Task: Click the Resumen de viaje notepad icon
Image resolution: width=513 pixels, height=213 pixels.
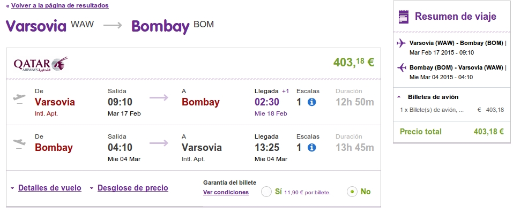Action: (x=404, y=17)
